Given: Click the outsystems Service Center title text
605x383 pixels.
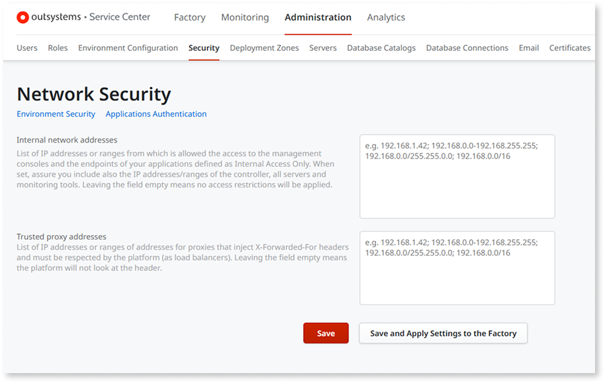Looking at the screenshot, I should tap(91, 17).
